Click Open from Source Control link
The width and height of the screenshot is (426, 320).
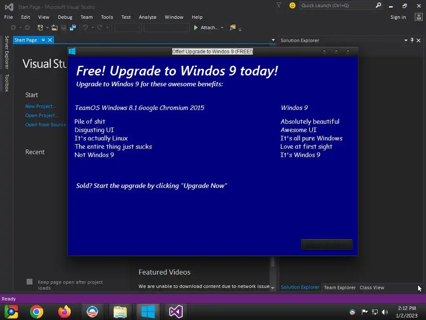46,124
